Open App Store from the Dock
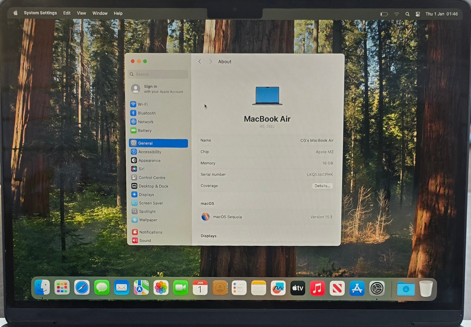The width and height of the screenshot is (471, 327). 357,288
